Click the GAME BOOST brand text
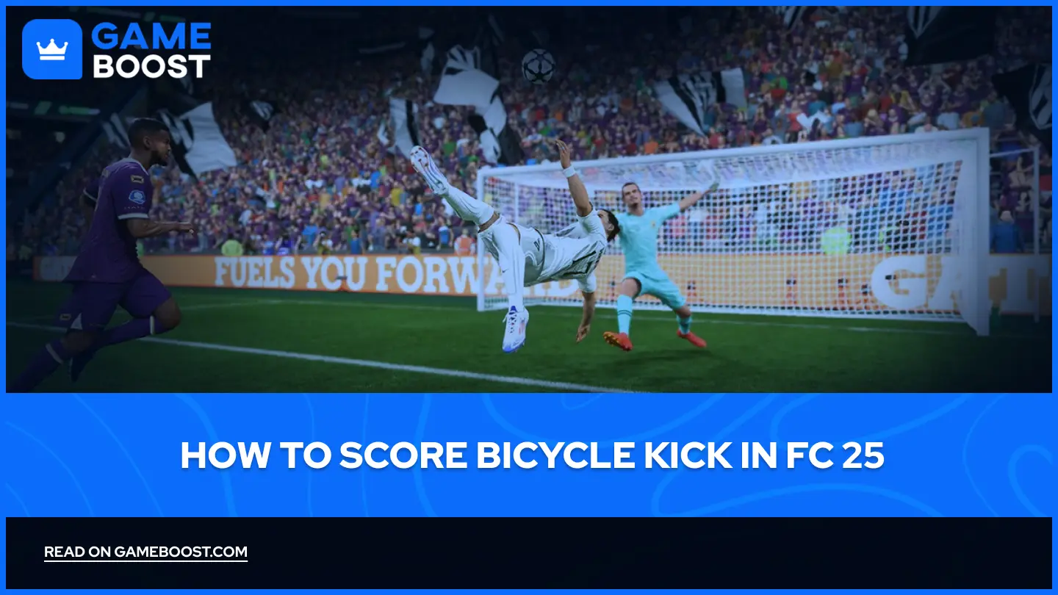 151,50
